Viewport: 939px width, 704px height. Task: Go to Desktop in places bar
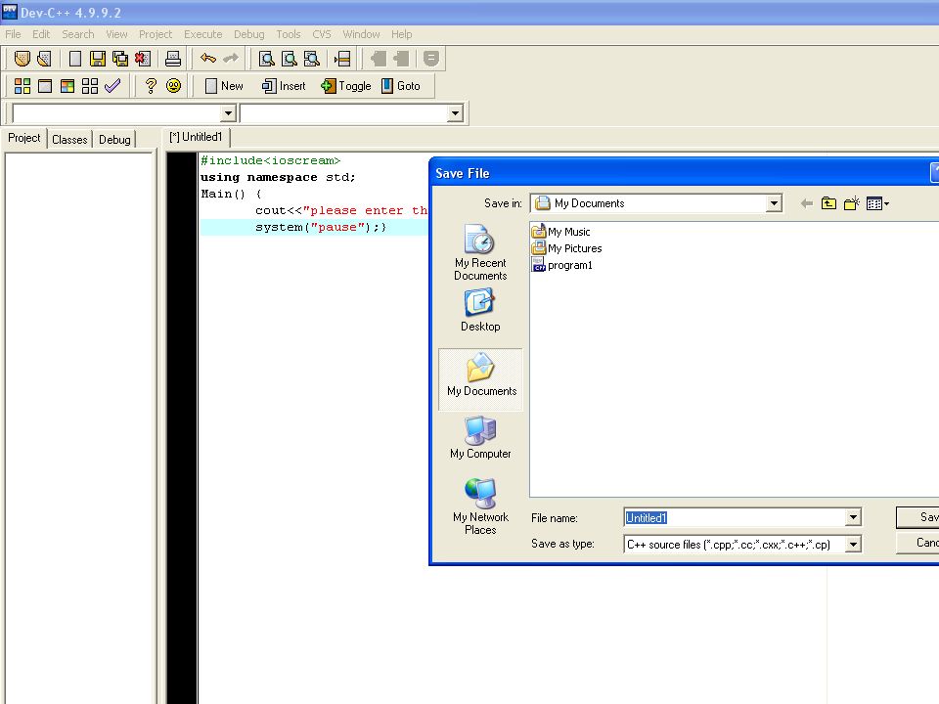(x=480, y=310)
